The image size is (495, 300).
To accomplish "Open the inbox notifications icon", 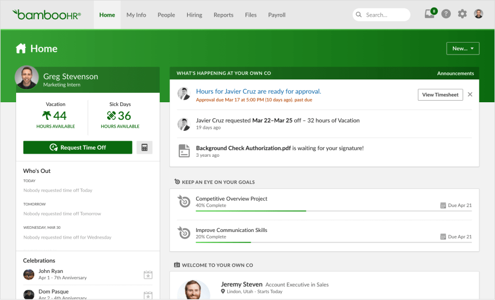I will pyautogui.click(x=429, y=15).
